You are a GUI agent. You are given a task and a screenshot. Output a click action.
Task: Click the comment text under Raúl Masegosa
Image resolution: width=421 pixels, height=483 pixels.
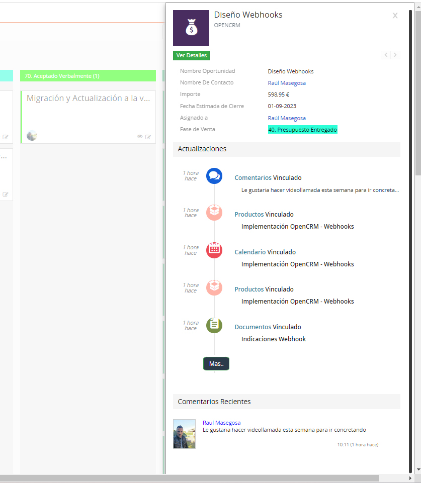(285, 430)
